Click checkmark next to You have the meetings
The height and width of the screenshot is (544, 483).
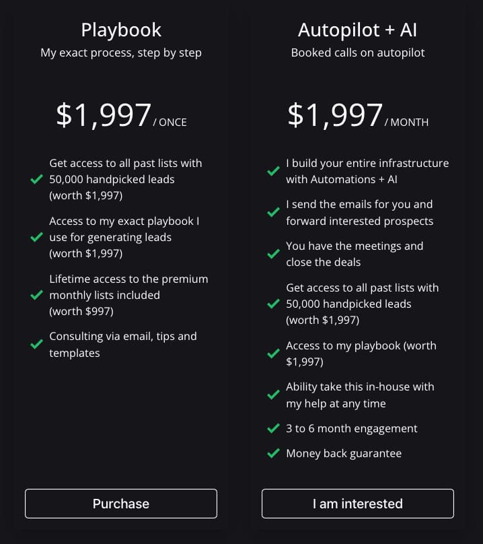pyautogui.click(x=273, y=254)
